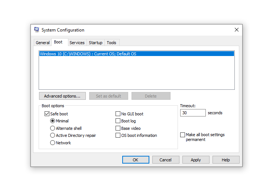The image size is (279, 194).
Task: Select the Boot tab
Action: pos(59,42)
